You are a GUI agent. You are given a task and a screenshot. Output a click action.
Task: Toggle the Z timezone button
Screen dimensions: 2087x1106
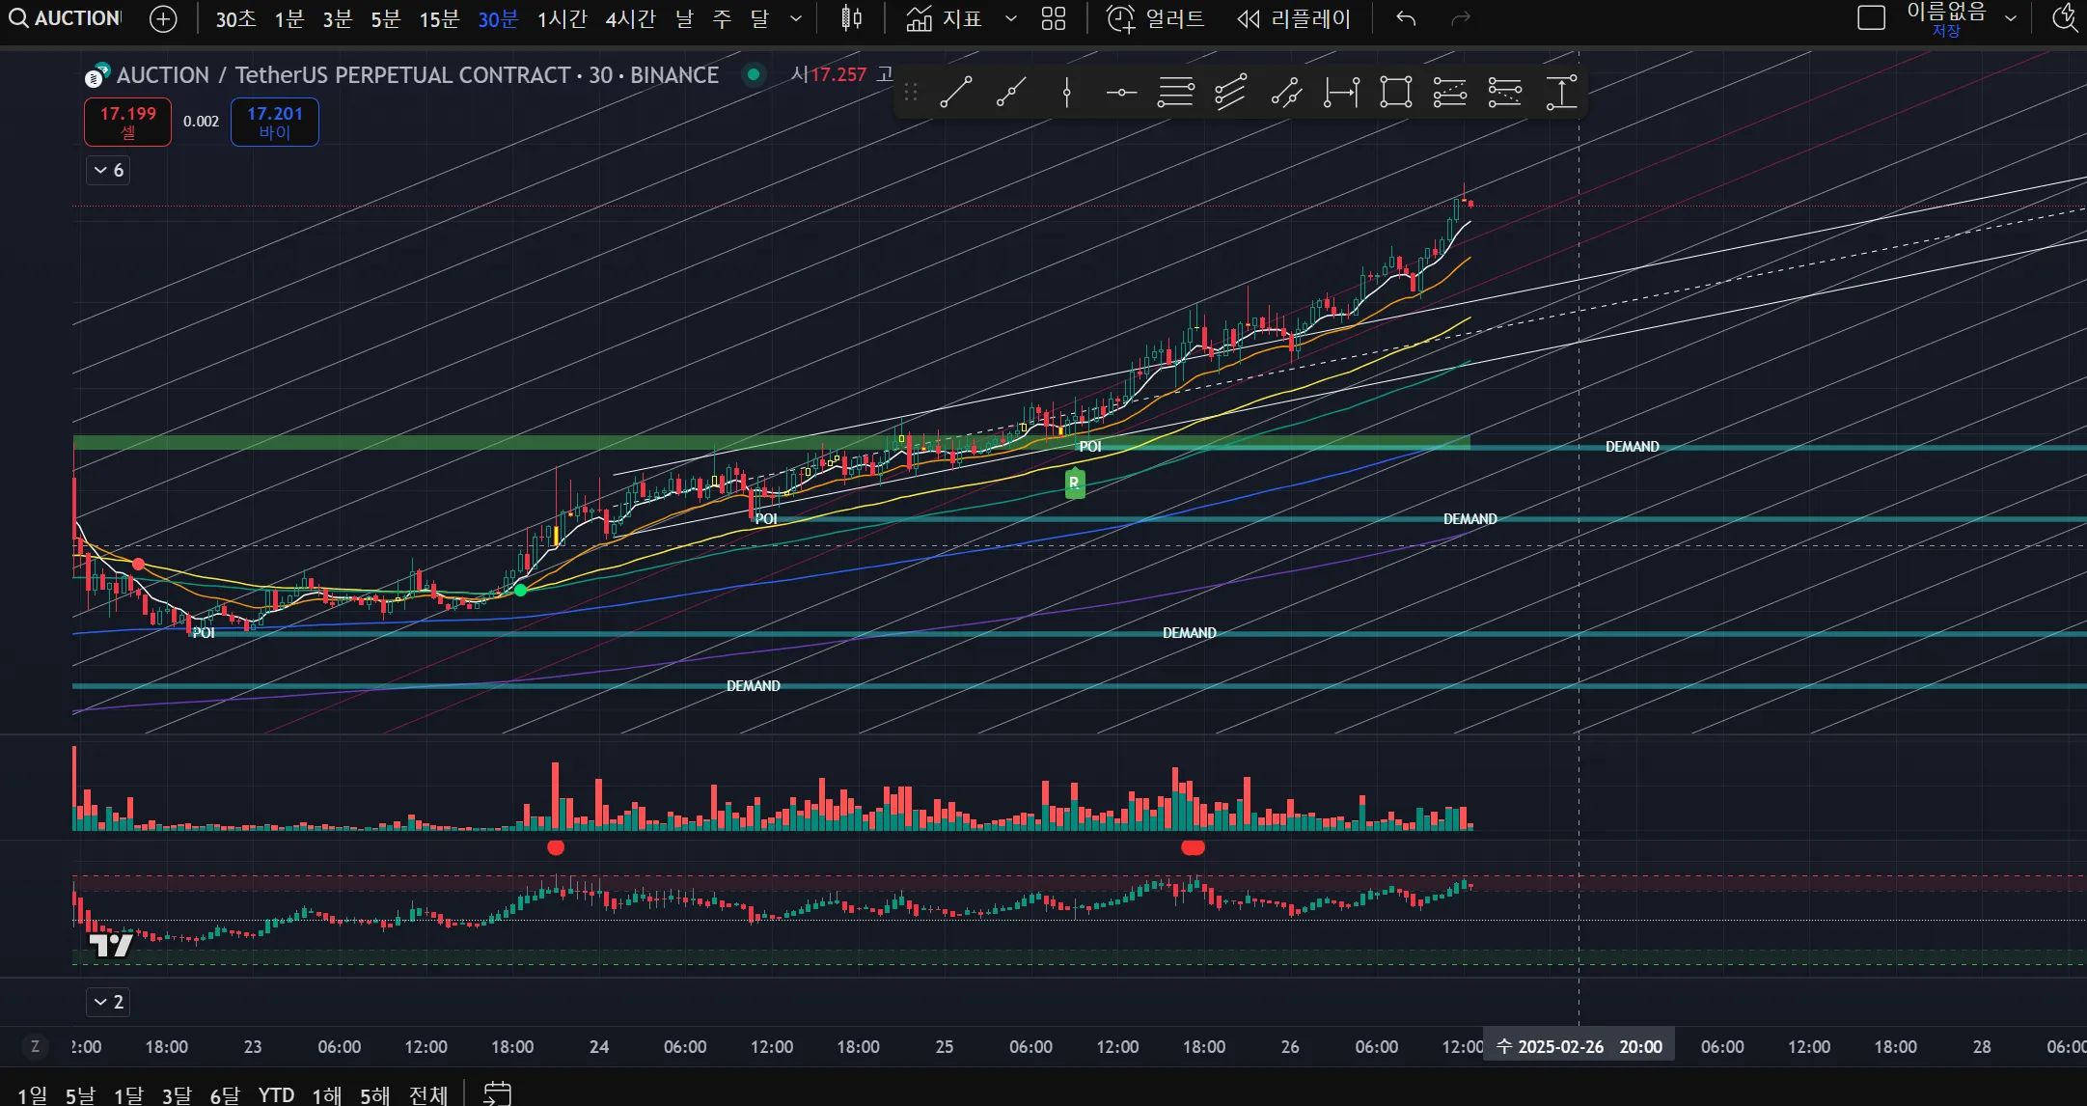(35, 1046)
